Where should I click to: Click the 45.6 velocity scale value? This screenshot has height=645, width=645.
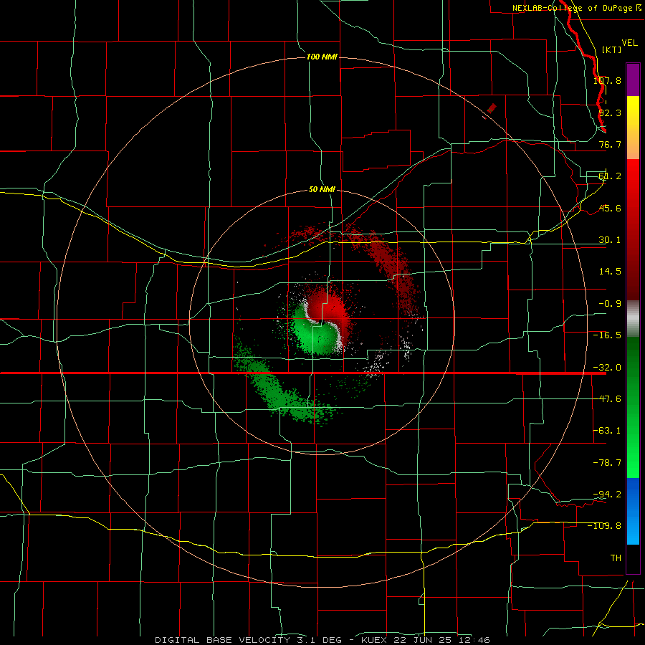pyautogui.click(x=610, y=208)
